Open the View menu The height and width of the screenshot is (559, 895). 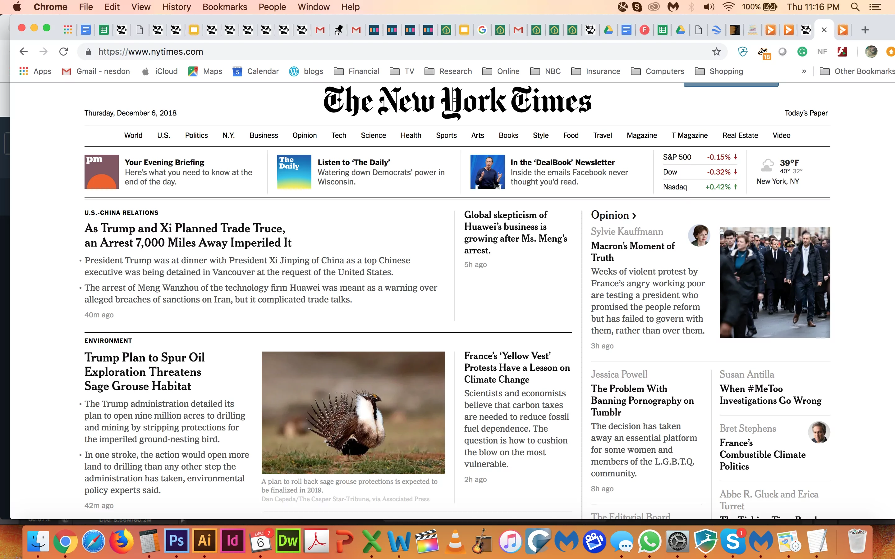141,7
